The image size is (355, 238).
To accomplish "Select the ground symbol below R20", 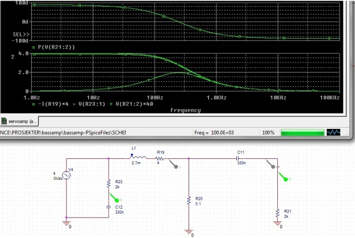I will click(189, 232).
